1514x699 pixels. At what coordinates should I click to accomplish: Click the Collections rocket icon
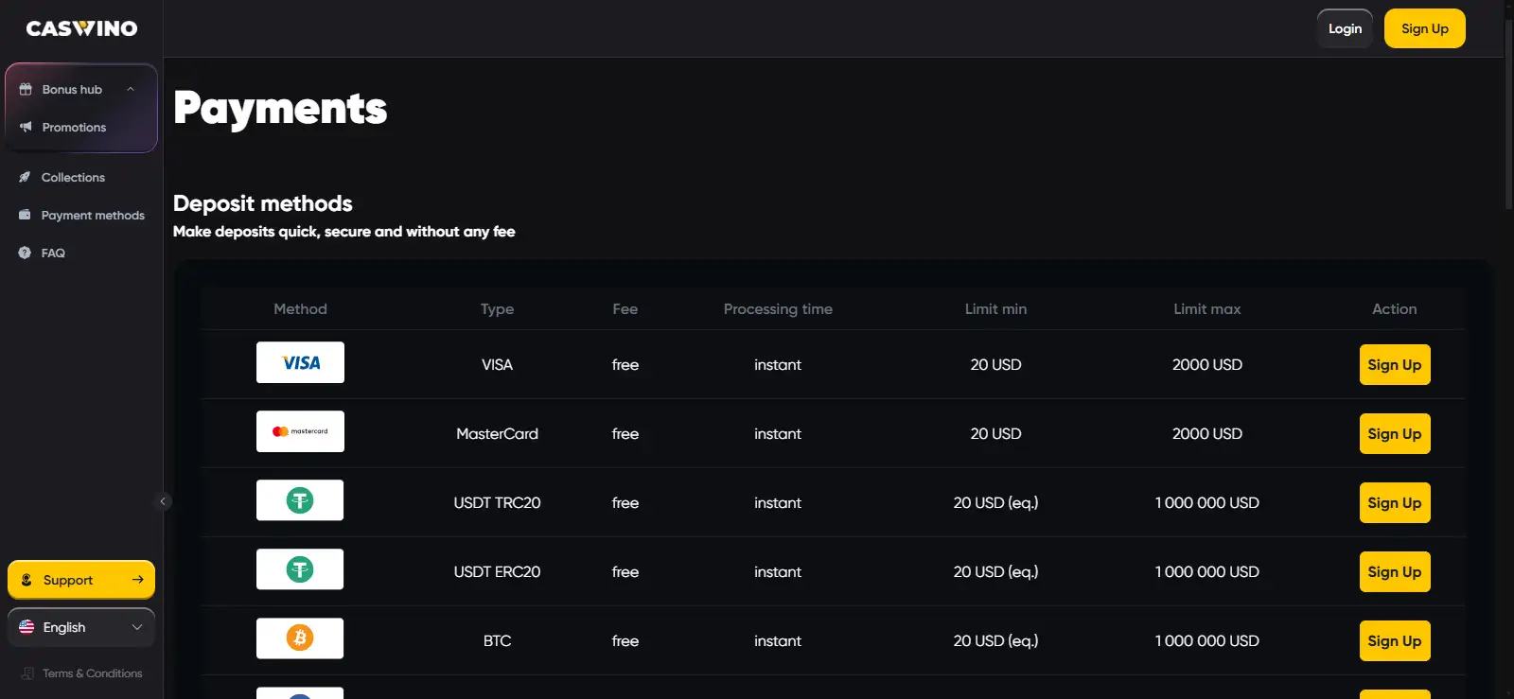pos(25,177)
